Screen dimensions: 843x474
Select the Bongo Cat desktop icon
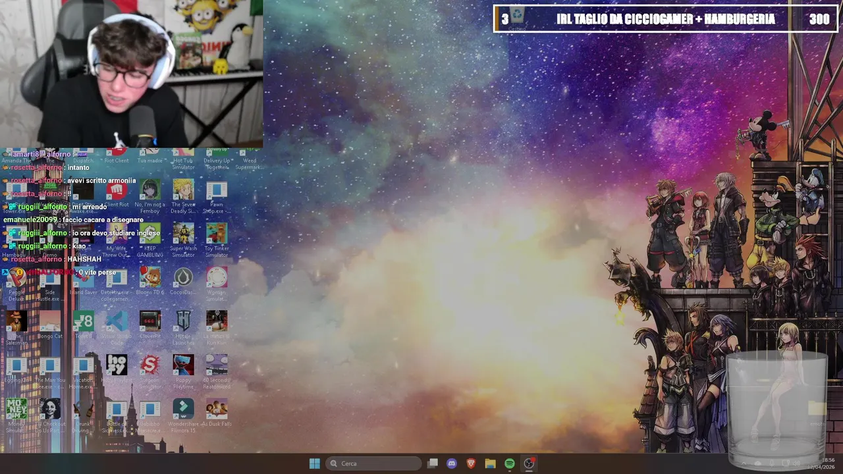pos(49,325)
